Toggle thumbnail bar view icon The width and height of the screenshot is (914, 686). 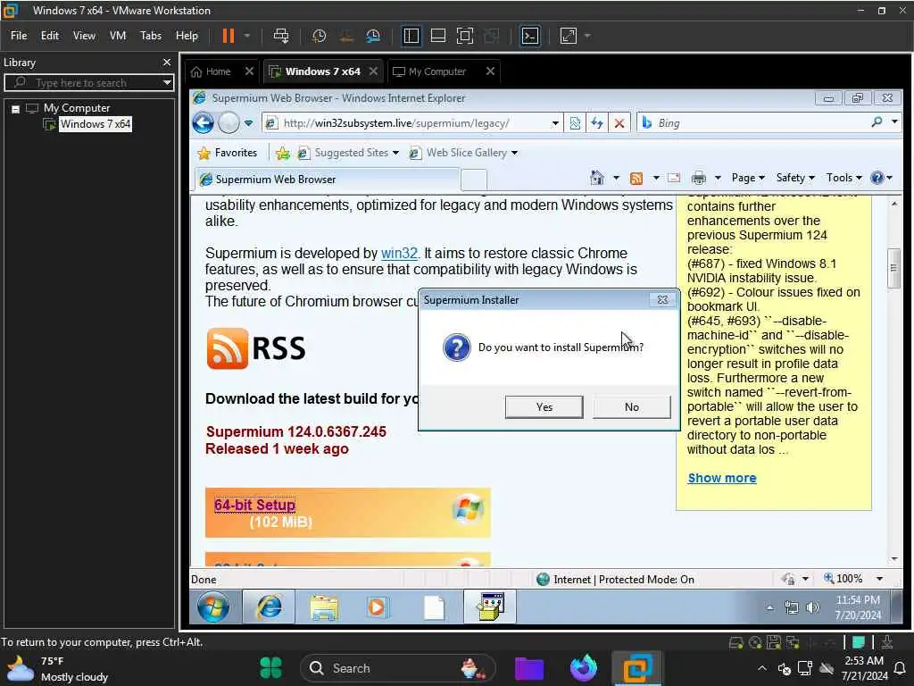tap(437, 36)
